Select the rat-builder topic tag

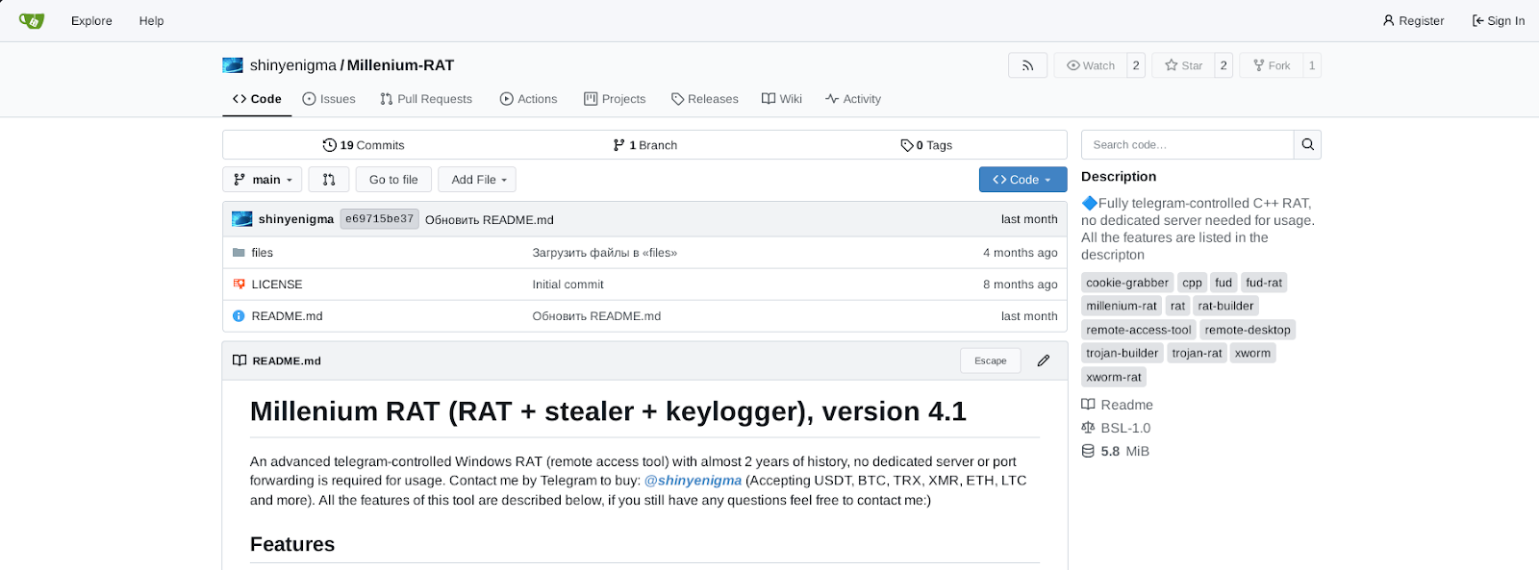[1225, 306]
